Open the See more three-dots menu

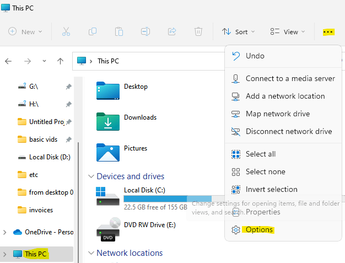(x=328, y=31)
